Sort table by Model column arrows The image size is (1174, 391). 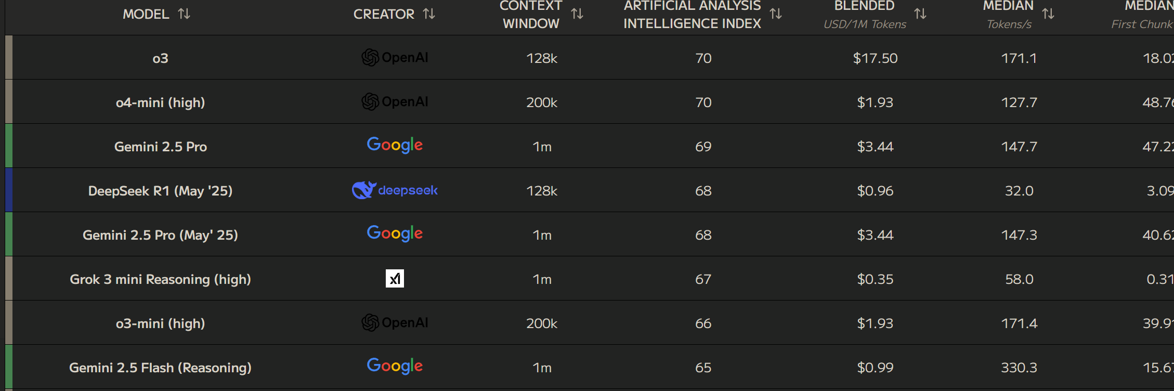point(184,14)
